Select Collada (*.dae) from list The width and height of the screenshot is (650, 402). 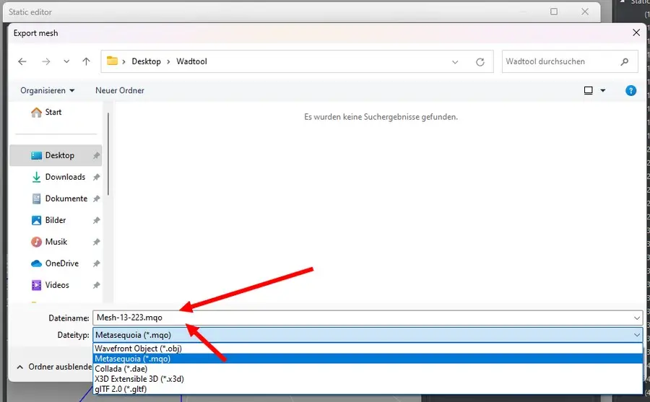tap(123, 369)
